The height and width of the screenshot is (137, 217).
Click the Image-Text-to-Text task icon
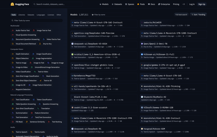point(34,30)
